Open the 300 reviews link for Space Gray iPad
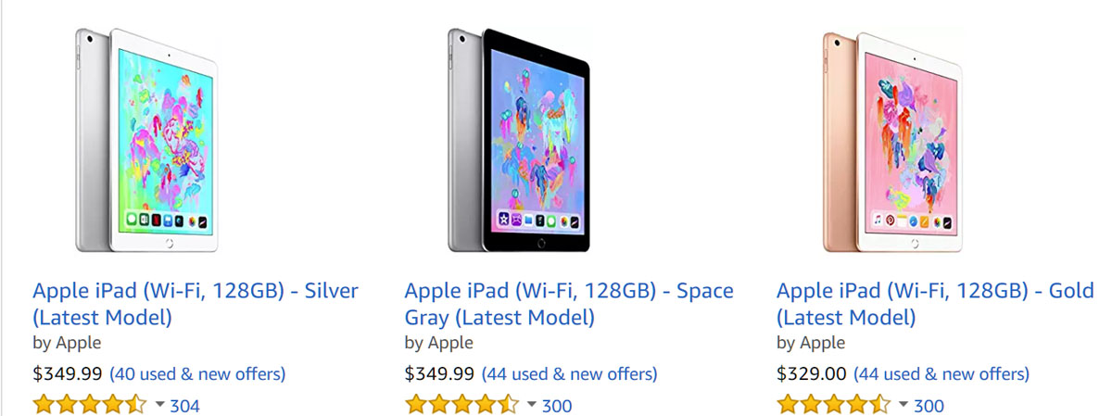The image size is (1112, 416). pos(557,405)
